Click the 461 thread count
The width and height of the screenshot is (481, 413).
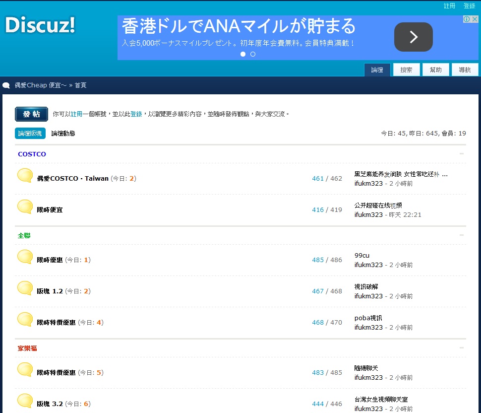click(x=318, y=179)
